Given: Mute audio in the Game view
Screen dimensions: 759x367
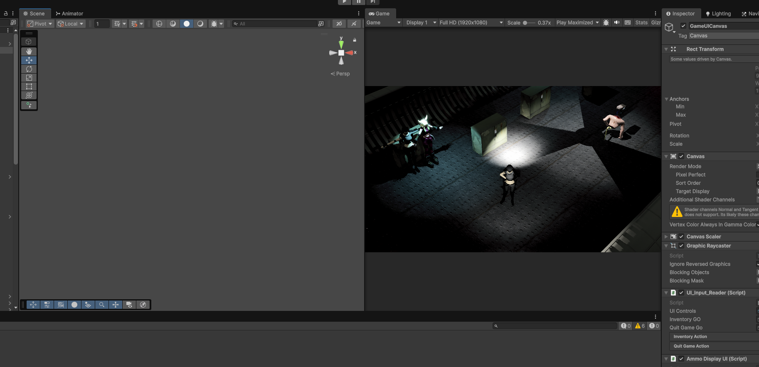Looking at the screenshot, I should 617,22.
